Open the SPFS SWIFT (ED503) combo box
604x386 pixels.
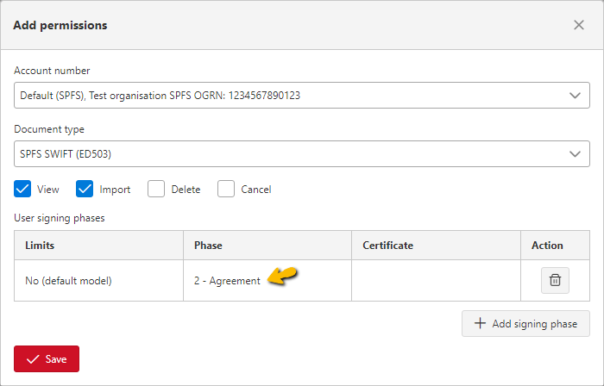302,153
